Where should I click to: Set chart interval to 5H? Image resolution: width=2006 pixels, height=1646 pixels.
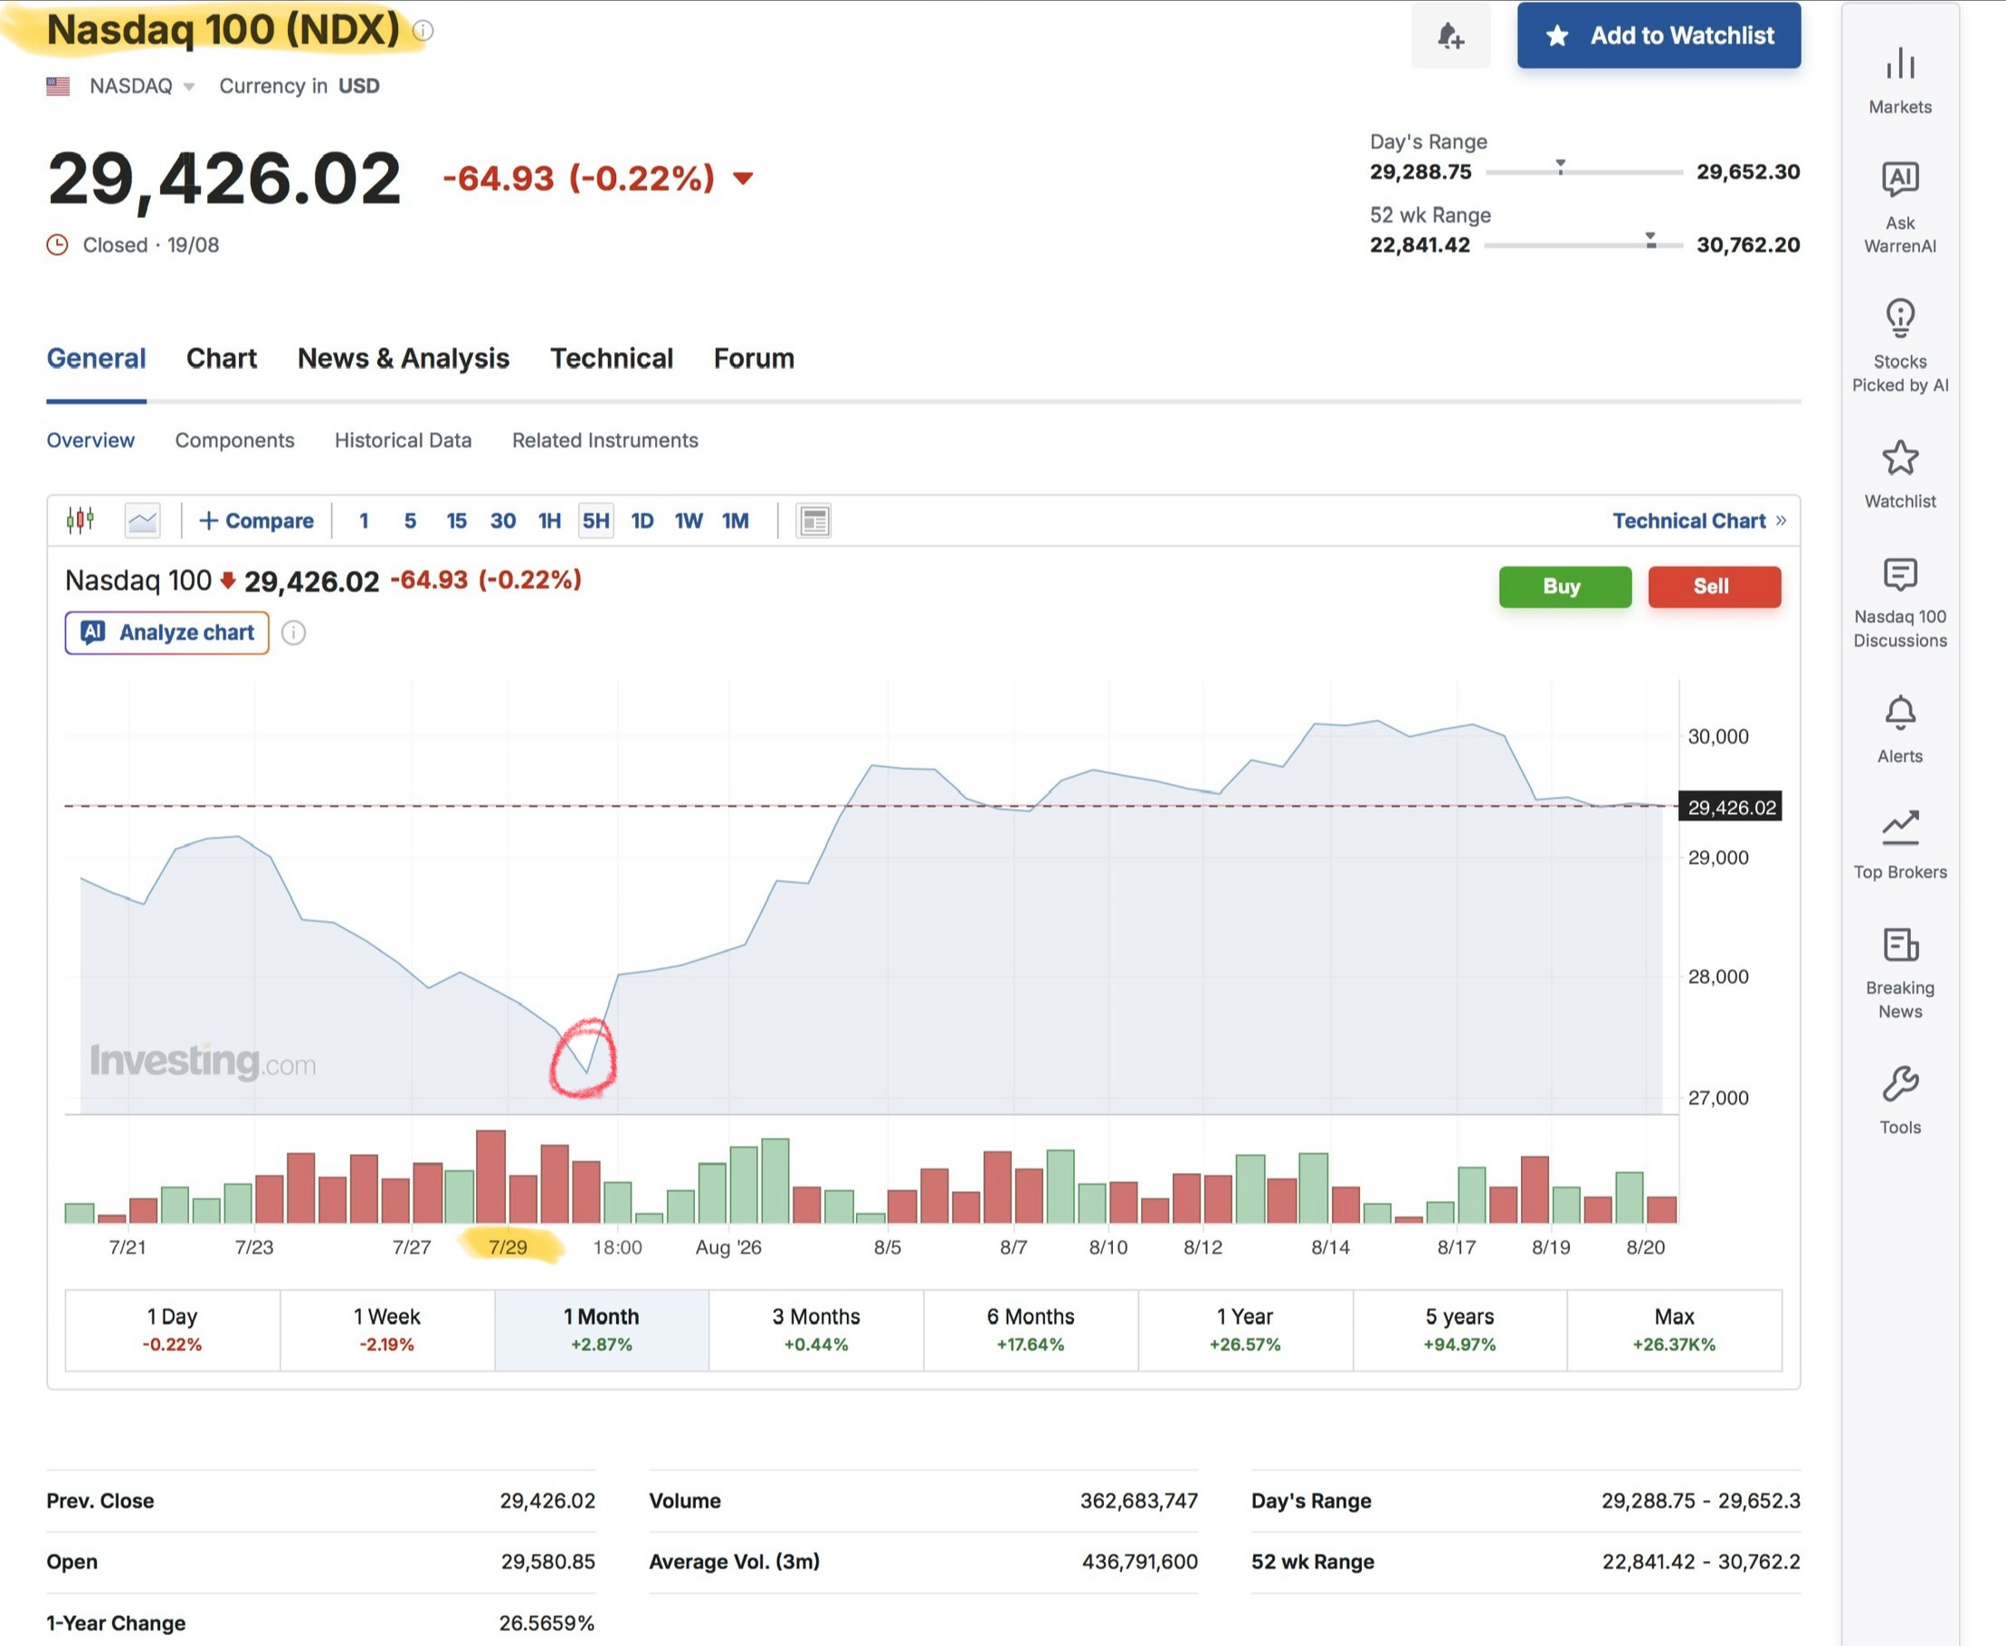(x=595, y=521)
